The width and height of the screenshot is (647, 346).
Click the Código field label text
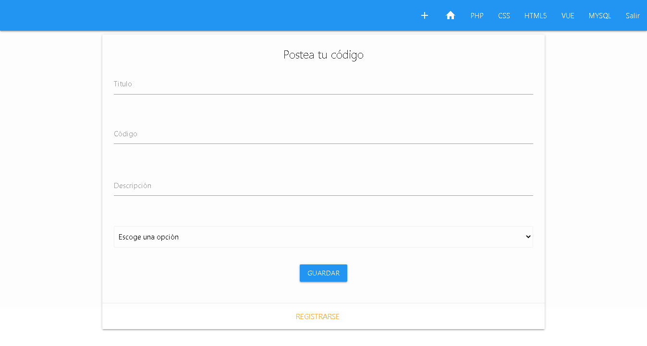pyautogui.click(x=125, y=134)
